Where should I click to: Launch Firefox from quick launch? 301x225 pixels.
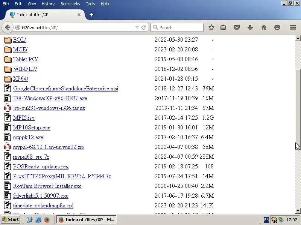click(47, 220)
